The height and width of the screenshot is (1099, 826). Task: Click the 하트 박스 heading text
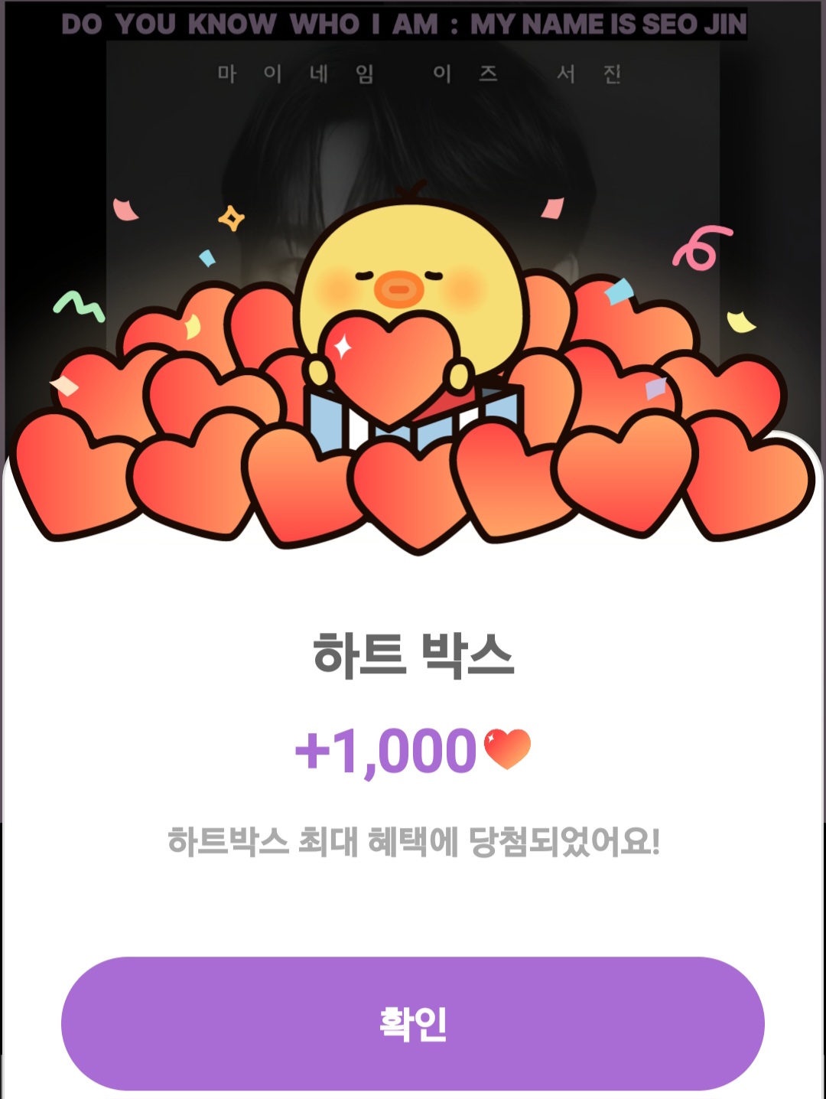[413, 655]
